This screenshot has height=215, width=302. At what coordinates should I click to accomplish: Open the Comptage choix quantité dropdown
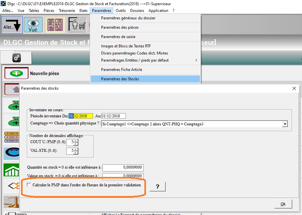pos(285,124)
